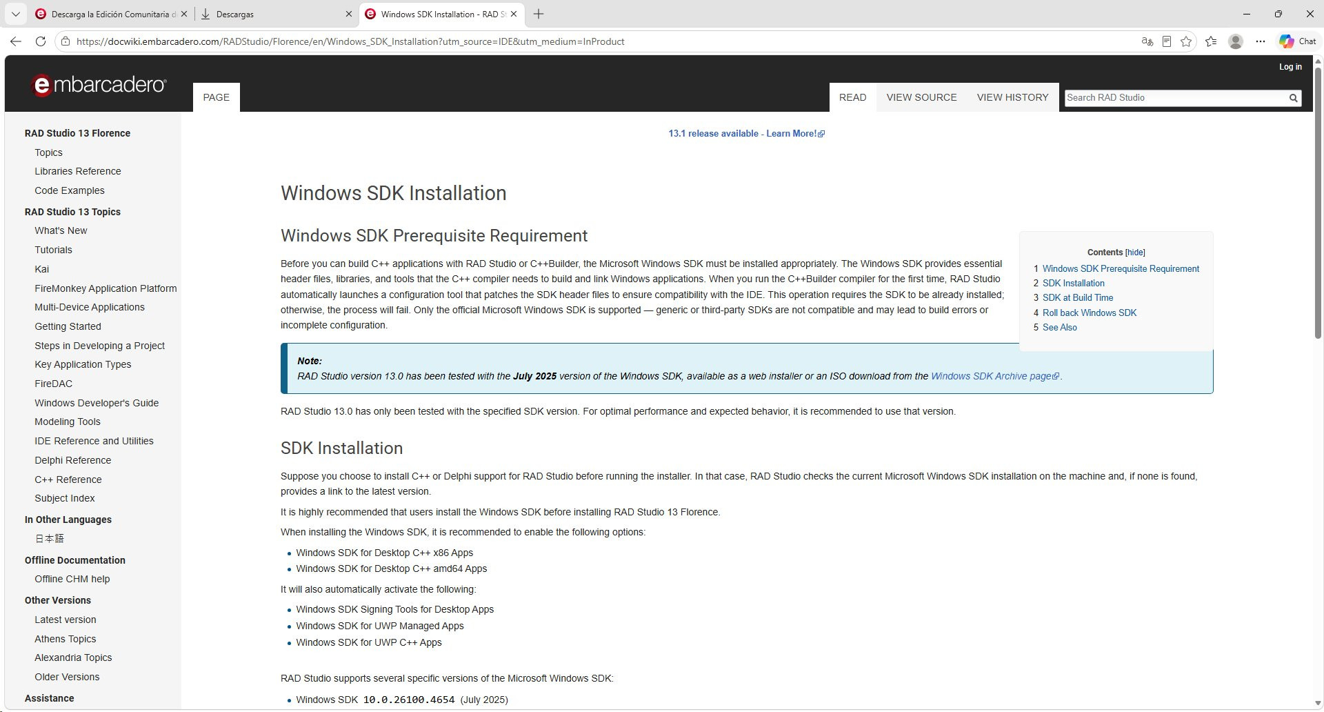The height and width of the screenshot is (712, 1324).
Task: View site information lock icon
Action: [x=66, y=41]
